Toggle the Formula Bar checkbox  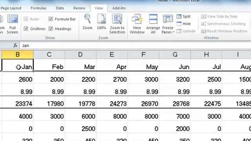51,19
